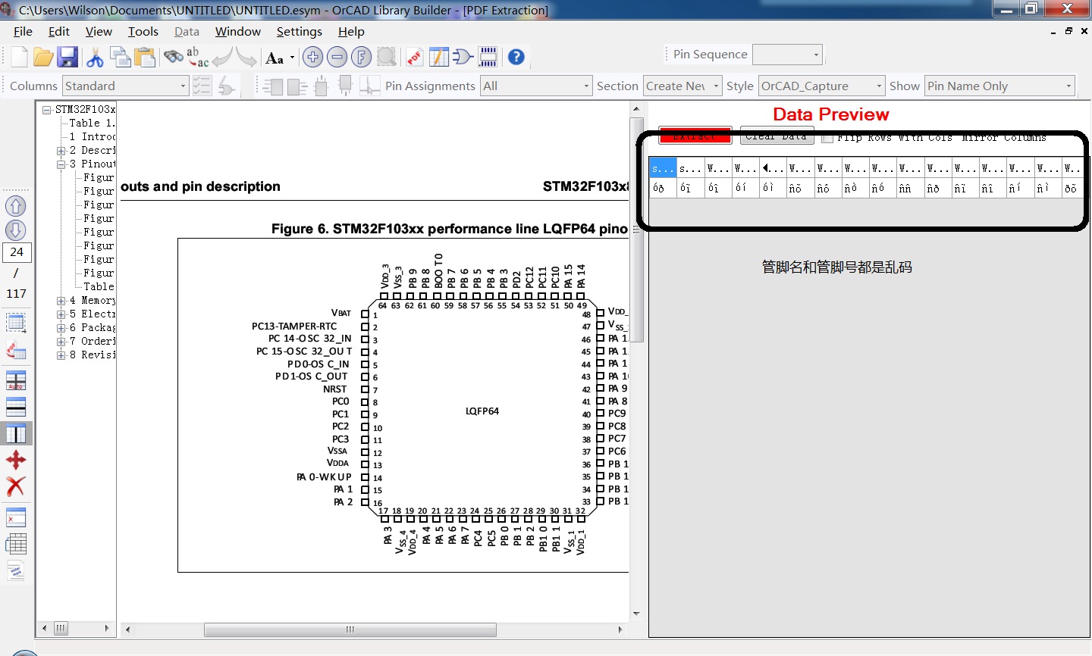Open the Tools menu
Viewport: 1092px width, 656px height.
(143, 31)
